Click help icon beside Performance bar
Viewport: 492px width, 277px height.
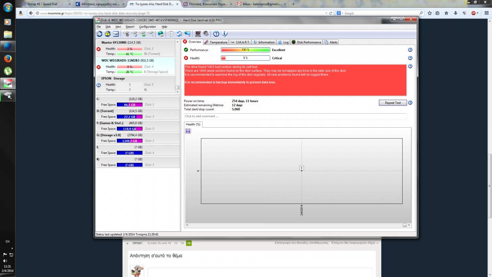[410, 50]
